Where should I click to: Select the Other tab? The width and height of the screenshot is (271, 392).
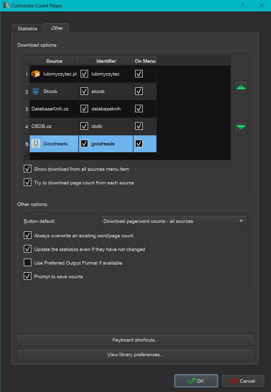(x=57, y=28)
